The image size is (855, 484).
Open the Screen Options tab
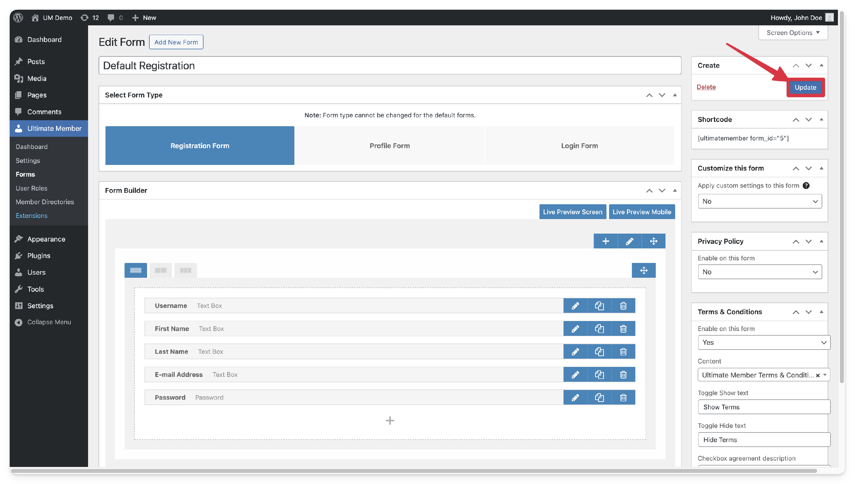pos(793,32)
